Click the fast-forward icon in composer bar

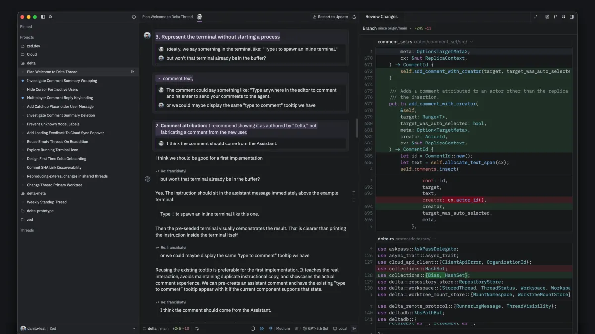262,328
